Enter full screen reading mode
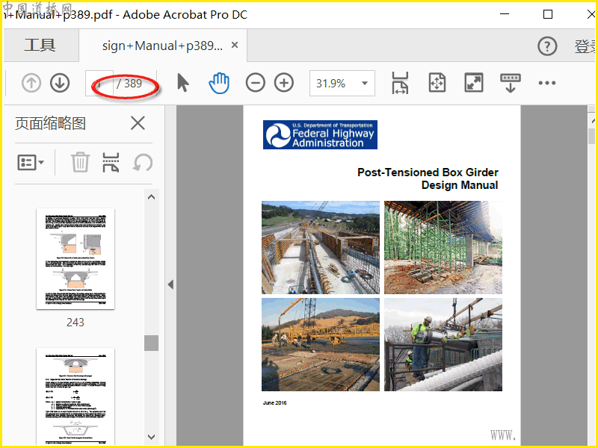 [474, 84]
